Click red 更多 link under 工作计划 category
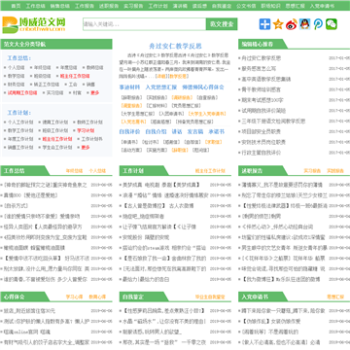The width and height of the screenshot is (350, 350). [86, 147]
